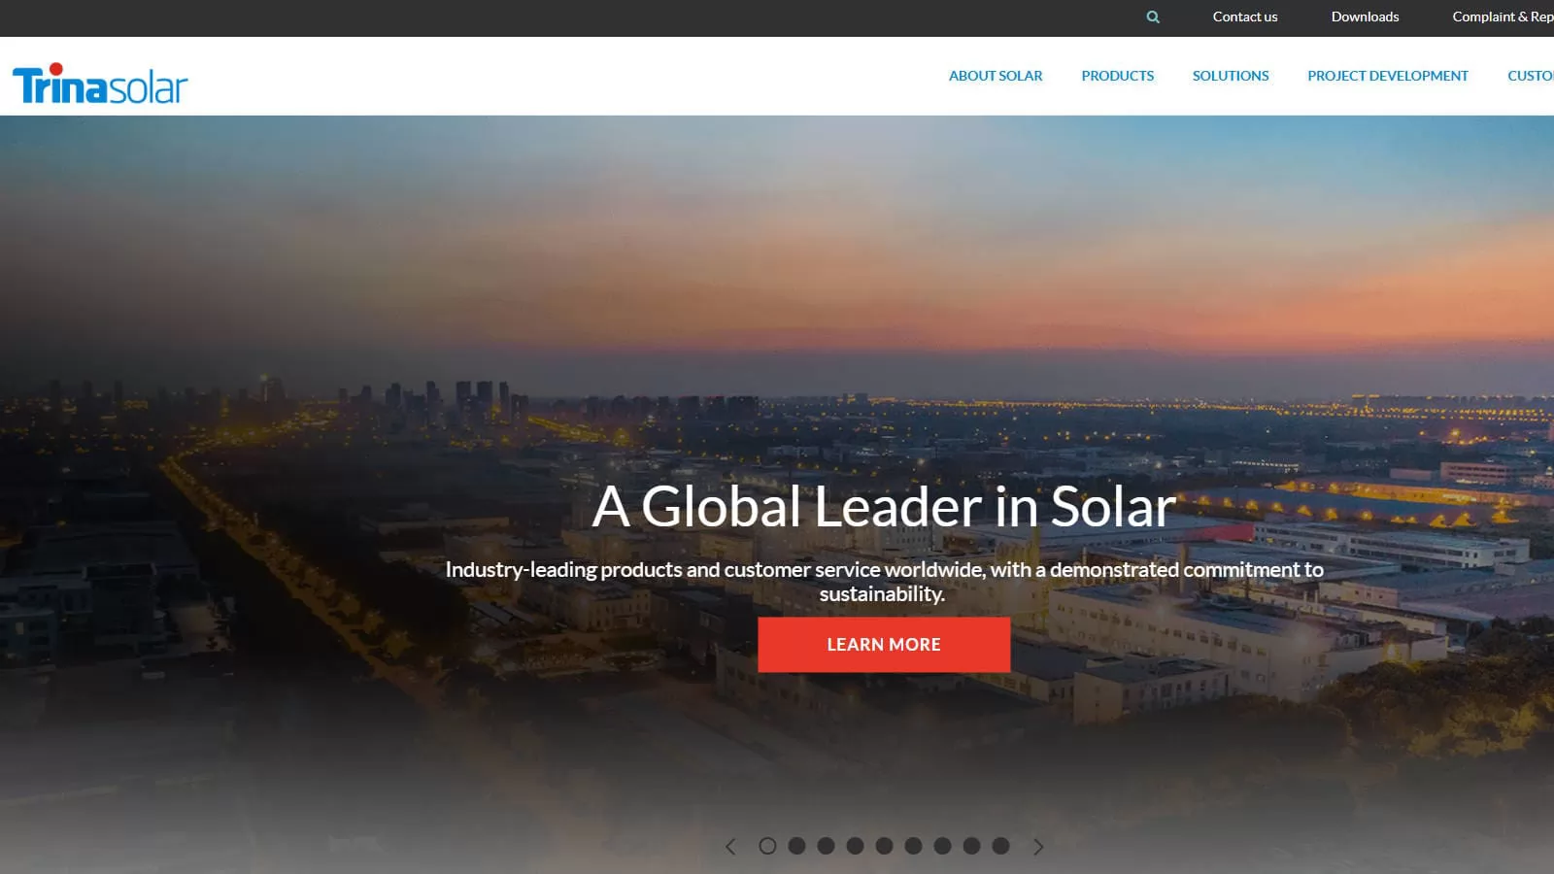Image resolution: width=1554 pixels, height=874 pixels.
Task: Go to previous slide arrow
Action: click(x=730, y=847)
